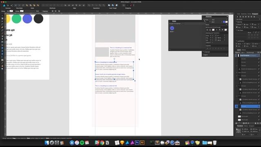Collapse the Tab Stops section
The width and height of the screenshot is (261, 147).
click(237, 30)
